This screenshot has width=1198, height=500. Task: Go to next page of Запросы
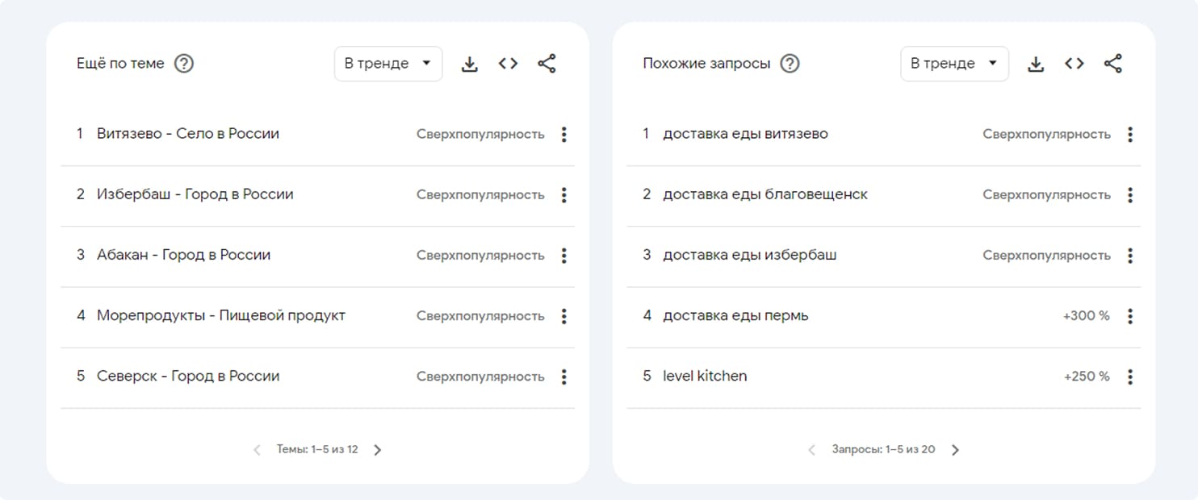click(x=955, y=450)
